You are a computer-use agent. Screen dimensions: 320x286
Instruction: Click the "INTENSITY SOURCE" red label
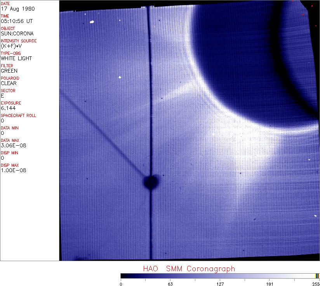click(x=19, y=41)
